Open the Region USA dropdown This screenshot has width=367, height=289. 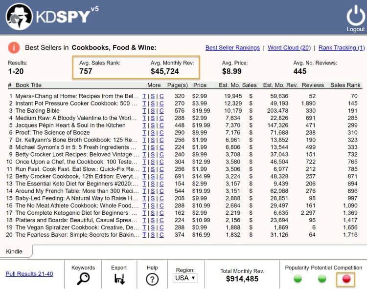[185, 278]
